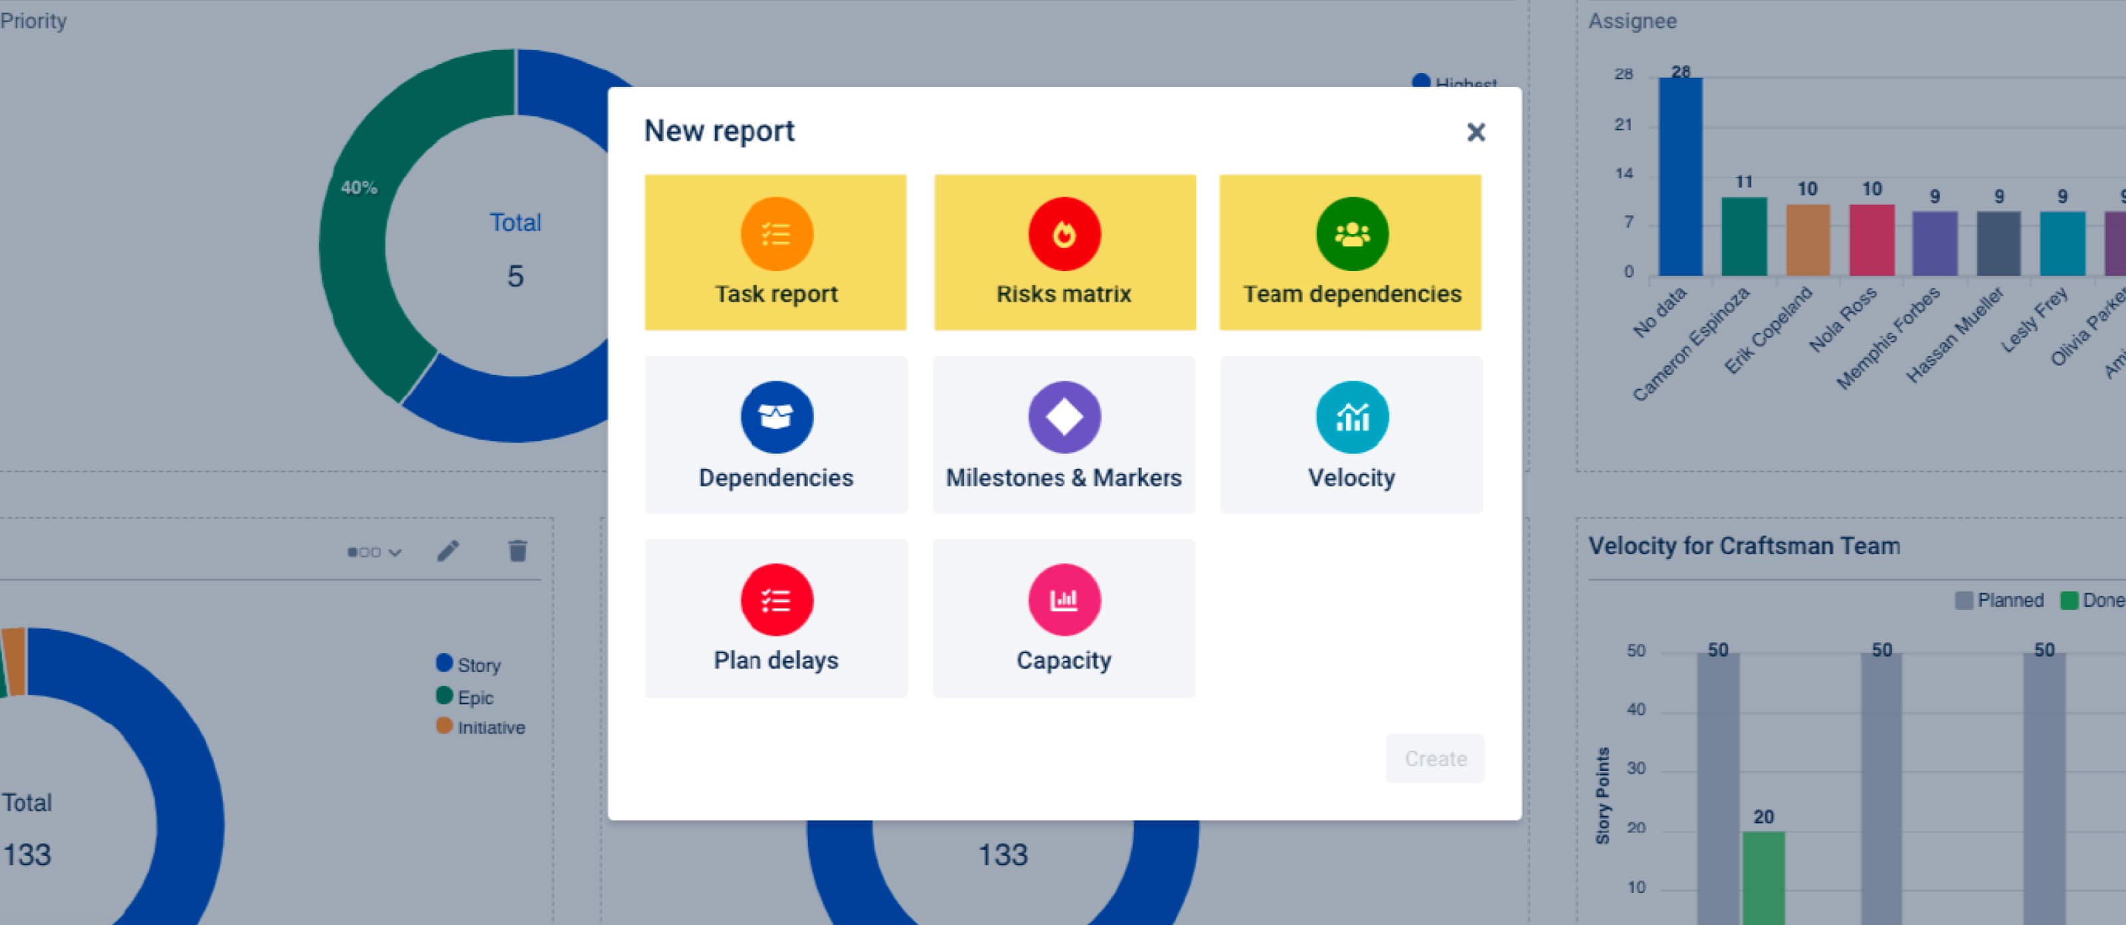Click the New report dialog title

pyautogui.click(x=719, y=131)
